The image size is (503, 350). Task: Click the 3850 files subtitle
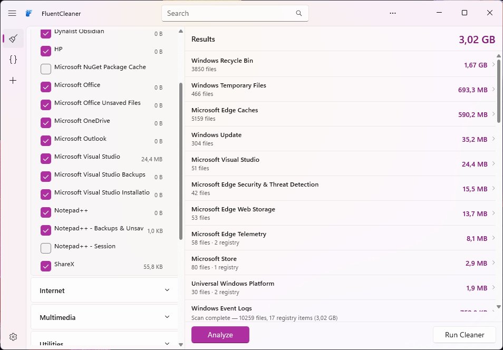coord(204,69)
